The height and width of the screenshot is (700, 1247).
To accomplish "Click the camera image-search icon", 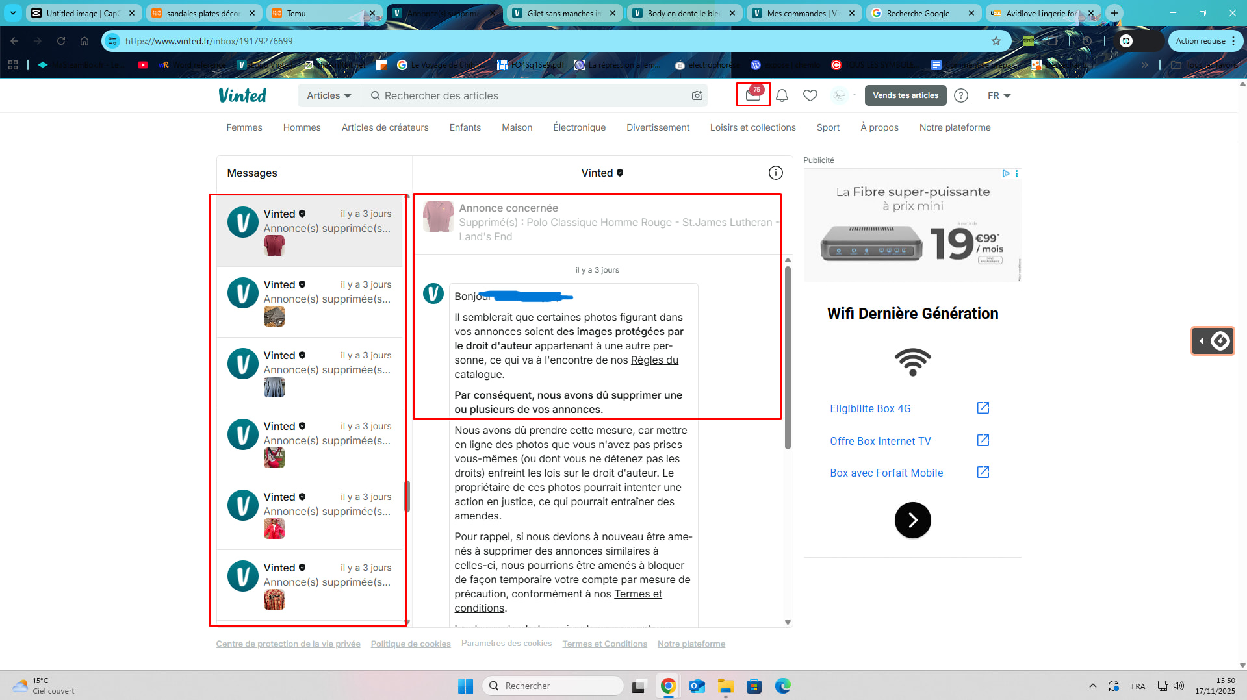I will click(697, 95).
